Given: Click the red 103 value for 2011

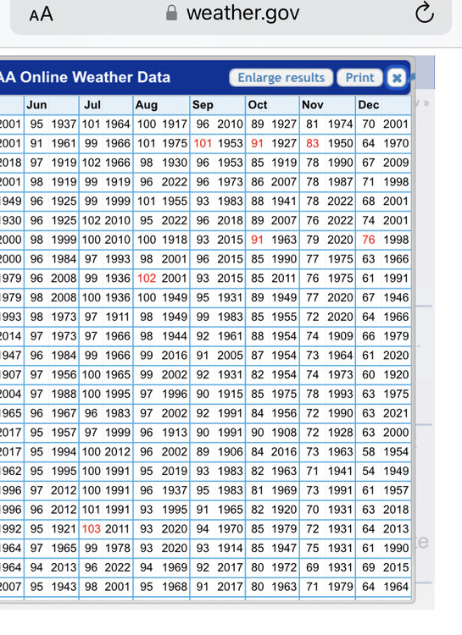Looking at the screenshot, I should (x=92, y=528).
